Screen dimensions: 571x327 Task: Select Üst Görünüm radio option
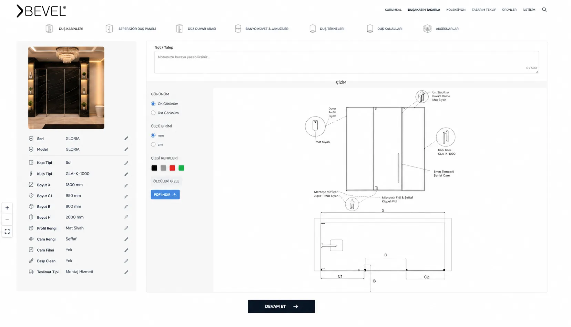(153, 113)
